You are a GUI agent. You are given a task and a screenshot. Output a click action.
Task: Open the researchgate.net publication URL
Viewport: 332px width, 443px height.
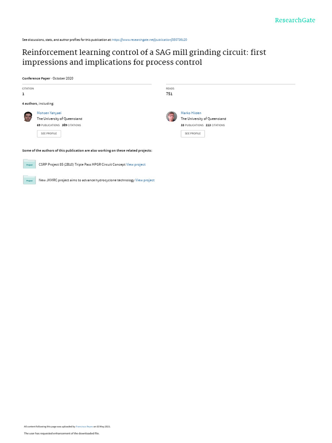(x=149, y=40)
